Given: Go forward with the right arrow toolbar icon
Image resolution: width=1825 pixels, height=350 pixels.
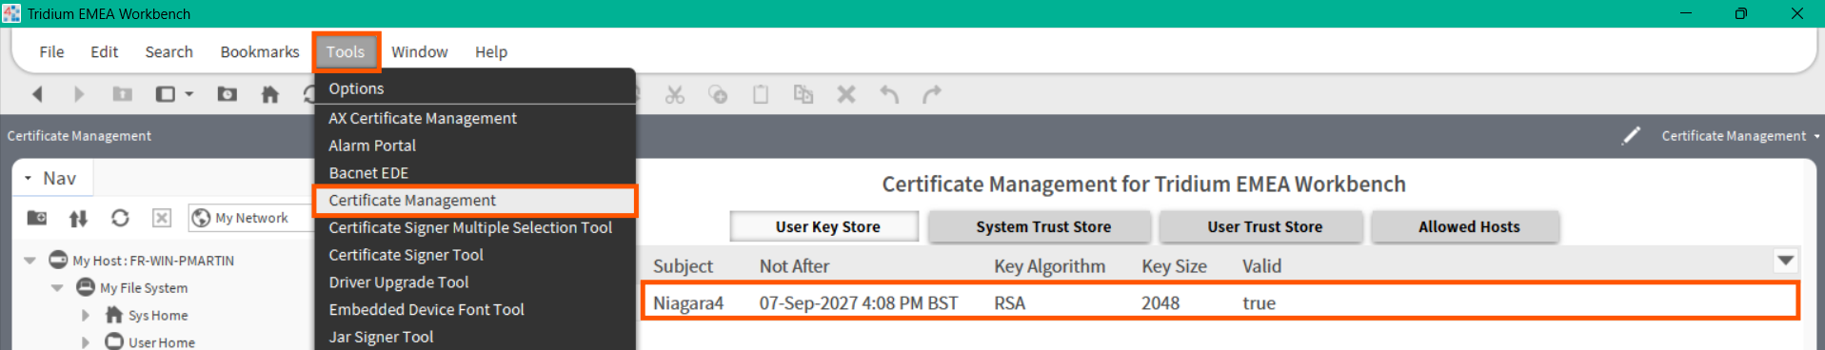Looking at the screenshot, I should coord(79,94).
